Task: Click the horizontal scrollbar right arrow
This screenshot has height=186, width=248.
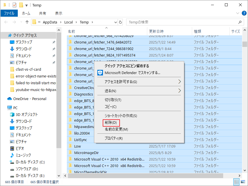Action: [239, 176]
